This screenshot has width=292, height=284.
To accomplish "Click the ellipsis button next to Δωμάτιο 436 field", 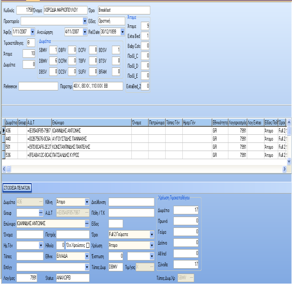I will click(41, 202).
